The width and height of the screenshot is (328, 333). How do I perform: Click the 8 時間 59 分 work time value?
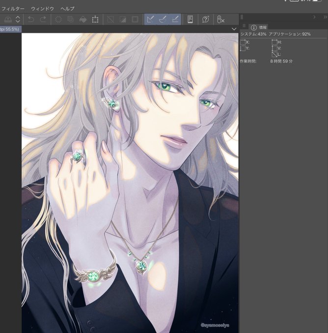(281, 61)
